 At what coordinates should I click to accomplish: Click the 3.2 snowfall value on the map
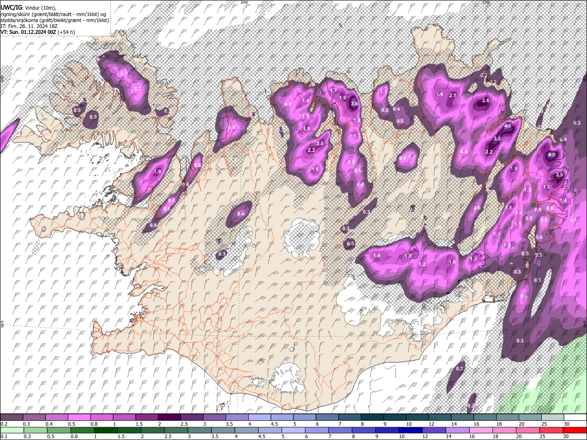tap(497, 138)
